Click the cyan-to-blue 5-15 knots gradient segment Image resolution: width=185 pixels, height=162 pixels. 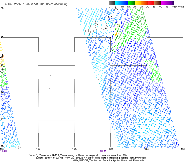coord(122,3)
